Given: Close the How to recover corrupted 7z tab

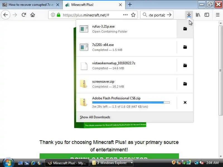Looking at the screenshot, I should (x=58, y=5).
